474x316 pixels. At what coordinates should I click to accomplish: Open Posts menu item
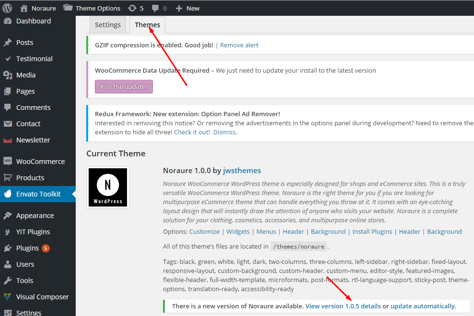coord(25,43)
